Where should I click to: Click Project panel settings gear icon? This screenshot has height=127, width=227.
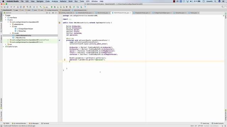[x=53, y=13]
